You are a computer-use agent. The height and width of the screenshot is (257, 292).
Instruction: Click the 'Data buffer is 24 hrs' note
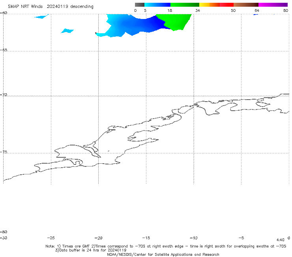click(x=91, y=250)
